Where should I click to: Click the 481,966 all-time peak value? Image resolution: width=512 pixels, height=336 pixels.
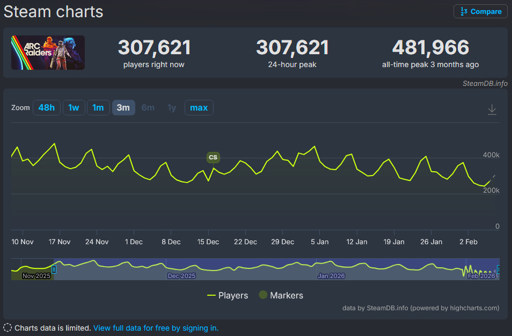tap(430, 47)
